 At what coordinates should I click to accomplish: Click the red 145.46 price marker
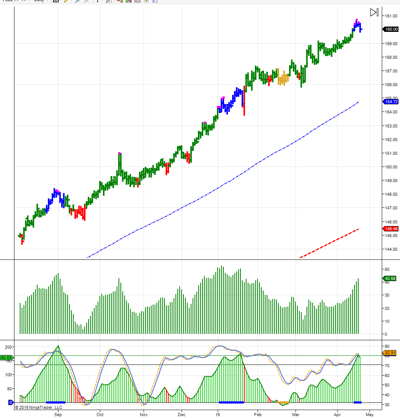tap(391, 229)
